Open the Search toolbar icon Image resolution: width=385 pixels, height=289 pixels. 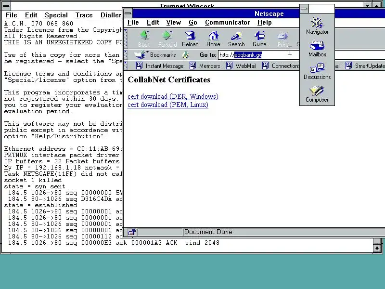[x=236, y=39]
